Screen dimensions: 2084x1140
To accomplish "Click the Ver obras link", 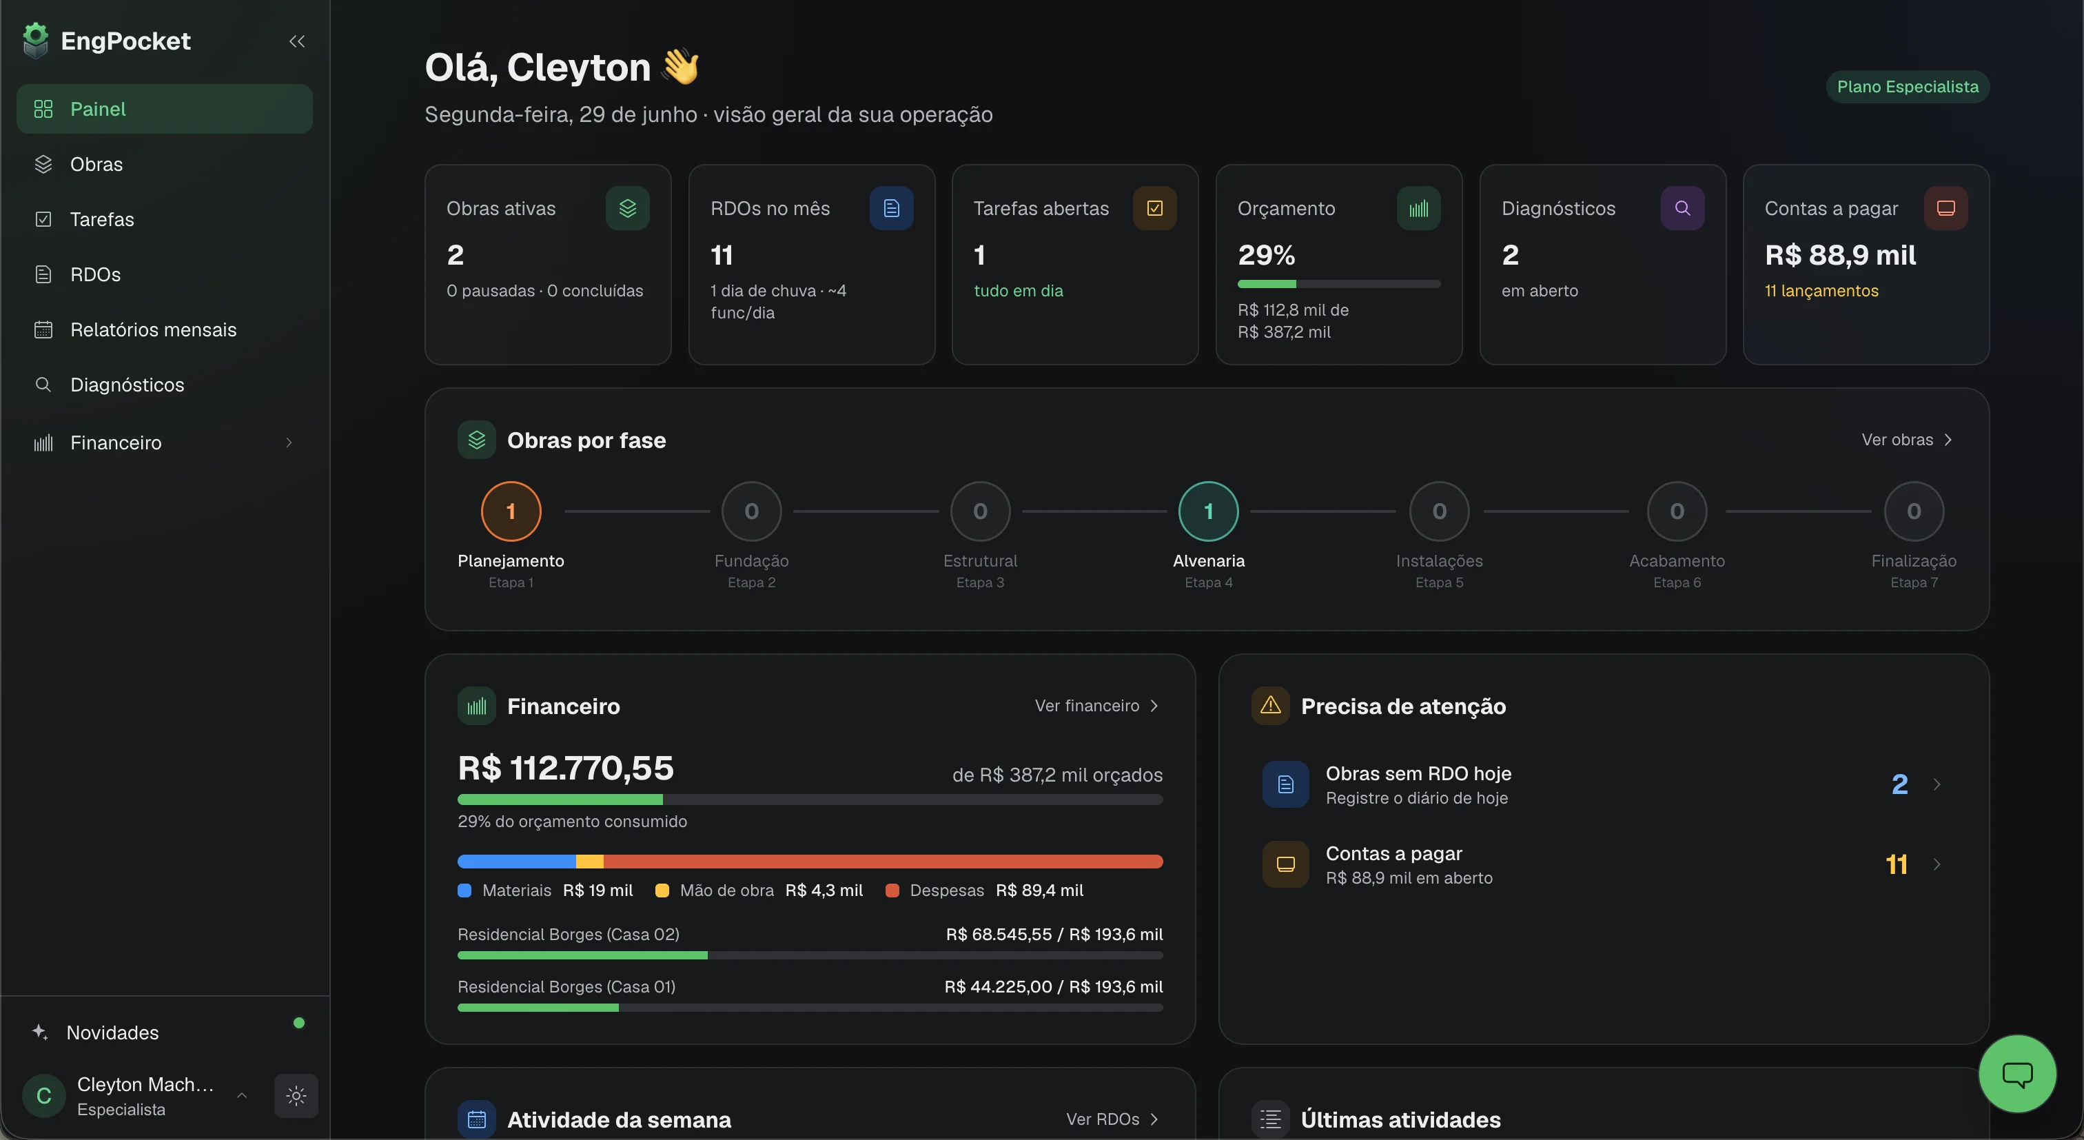I will click(x=1908, y=439).
